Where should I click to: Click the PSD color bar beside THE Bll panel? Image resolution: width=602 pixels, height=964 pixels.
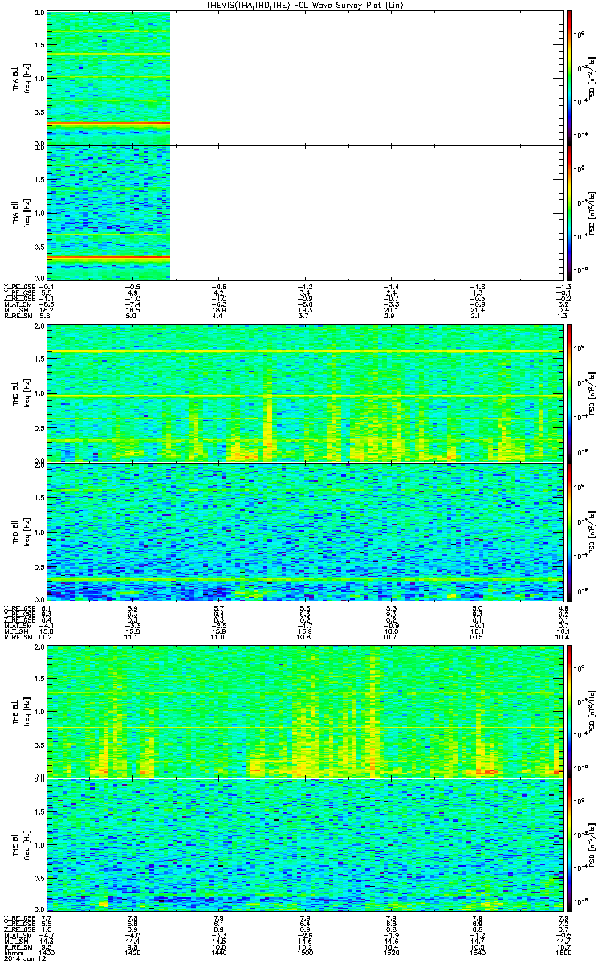(x=569, y=844)
